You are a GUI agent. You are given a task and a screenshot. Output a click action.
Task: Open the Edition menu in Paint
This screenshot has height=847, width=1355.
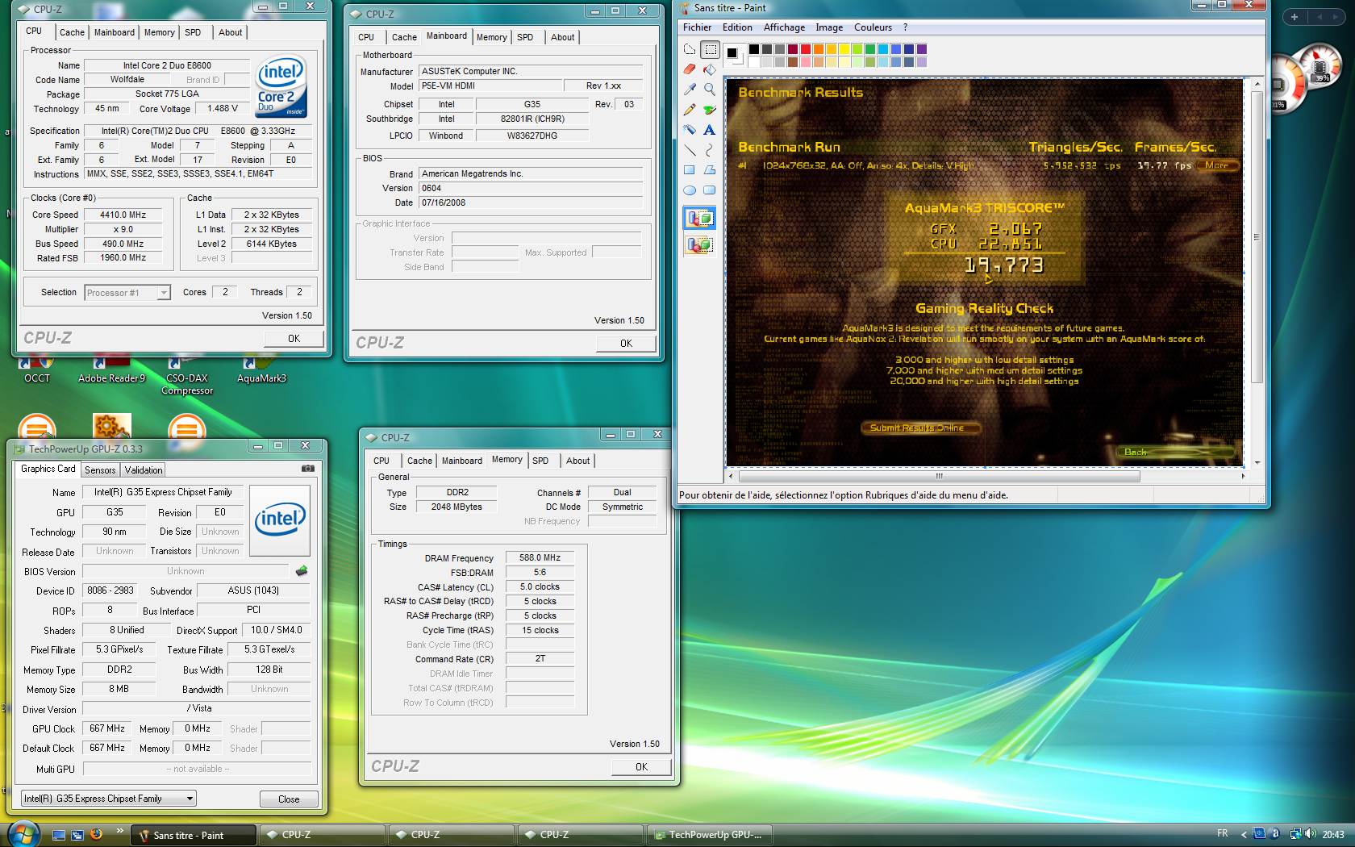(737, 27)
